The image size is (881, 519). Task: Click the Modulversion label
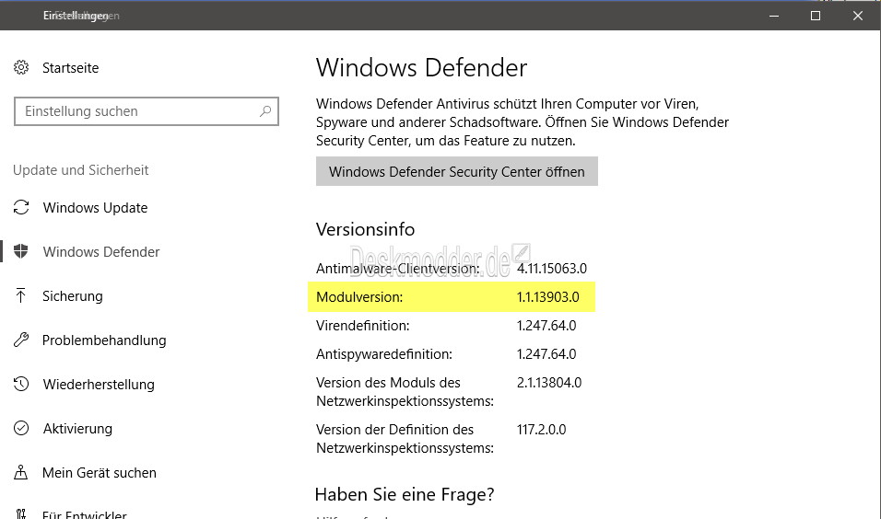(x=359, y=297)
